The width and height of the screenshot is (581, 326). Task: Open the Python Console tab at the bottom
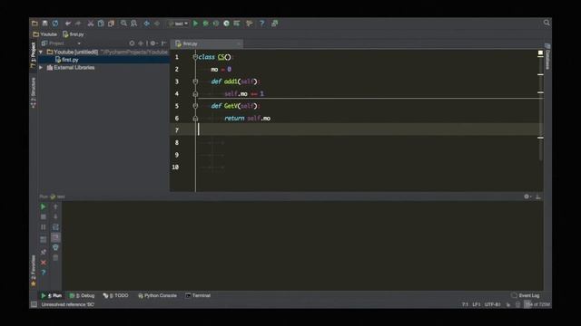pos(157,296)
